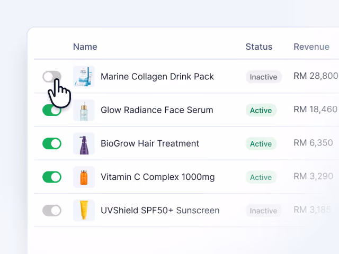Image resolution: width=339 pixels, height=254 pixels.
Task: Select the RM 18,460 revenue value
Action: 316,110
